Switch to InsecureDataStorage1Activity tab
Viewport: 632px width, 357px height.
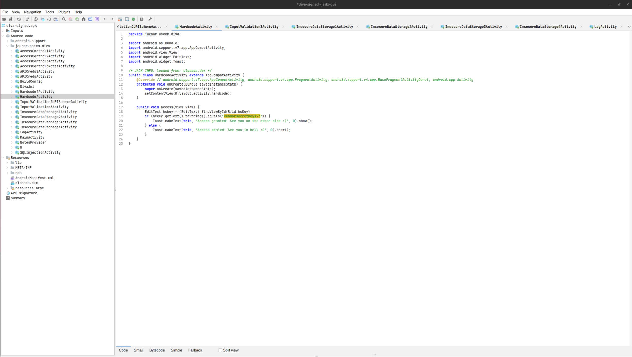pyautogui.click(x=324, y=27)
